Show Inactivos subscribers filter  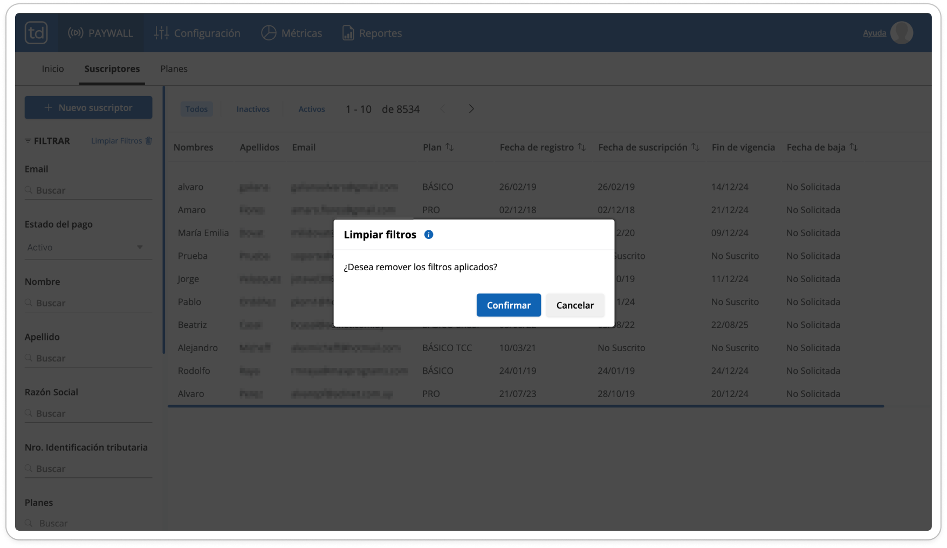click(x=253, y=109)
